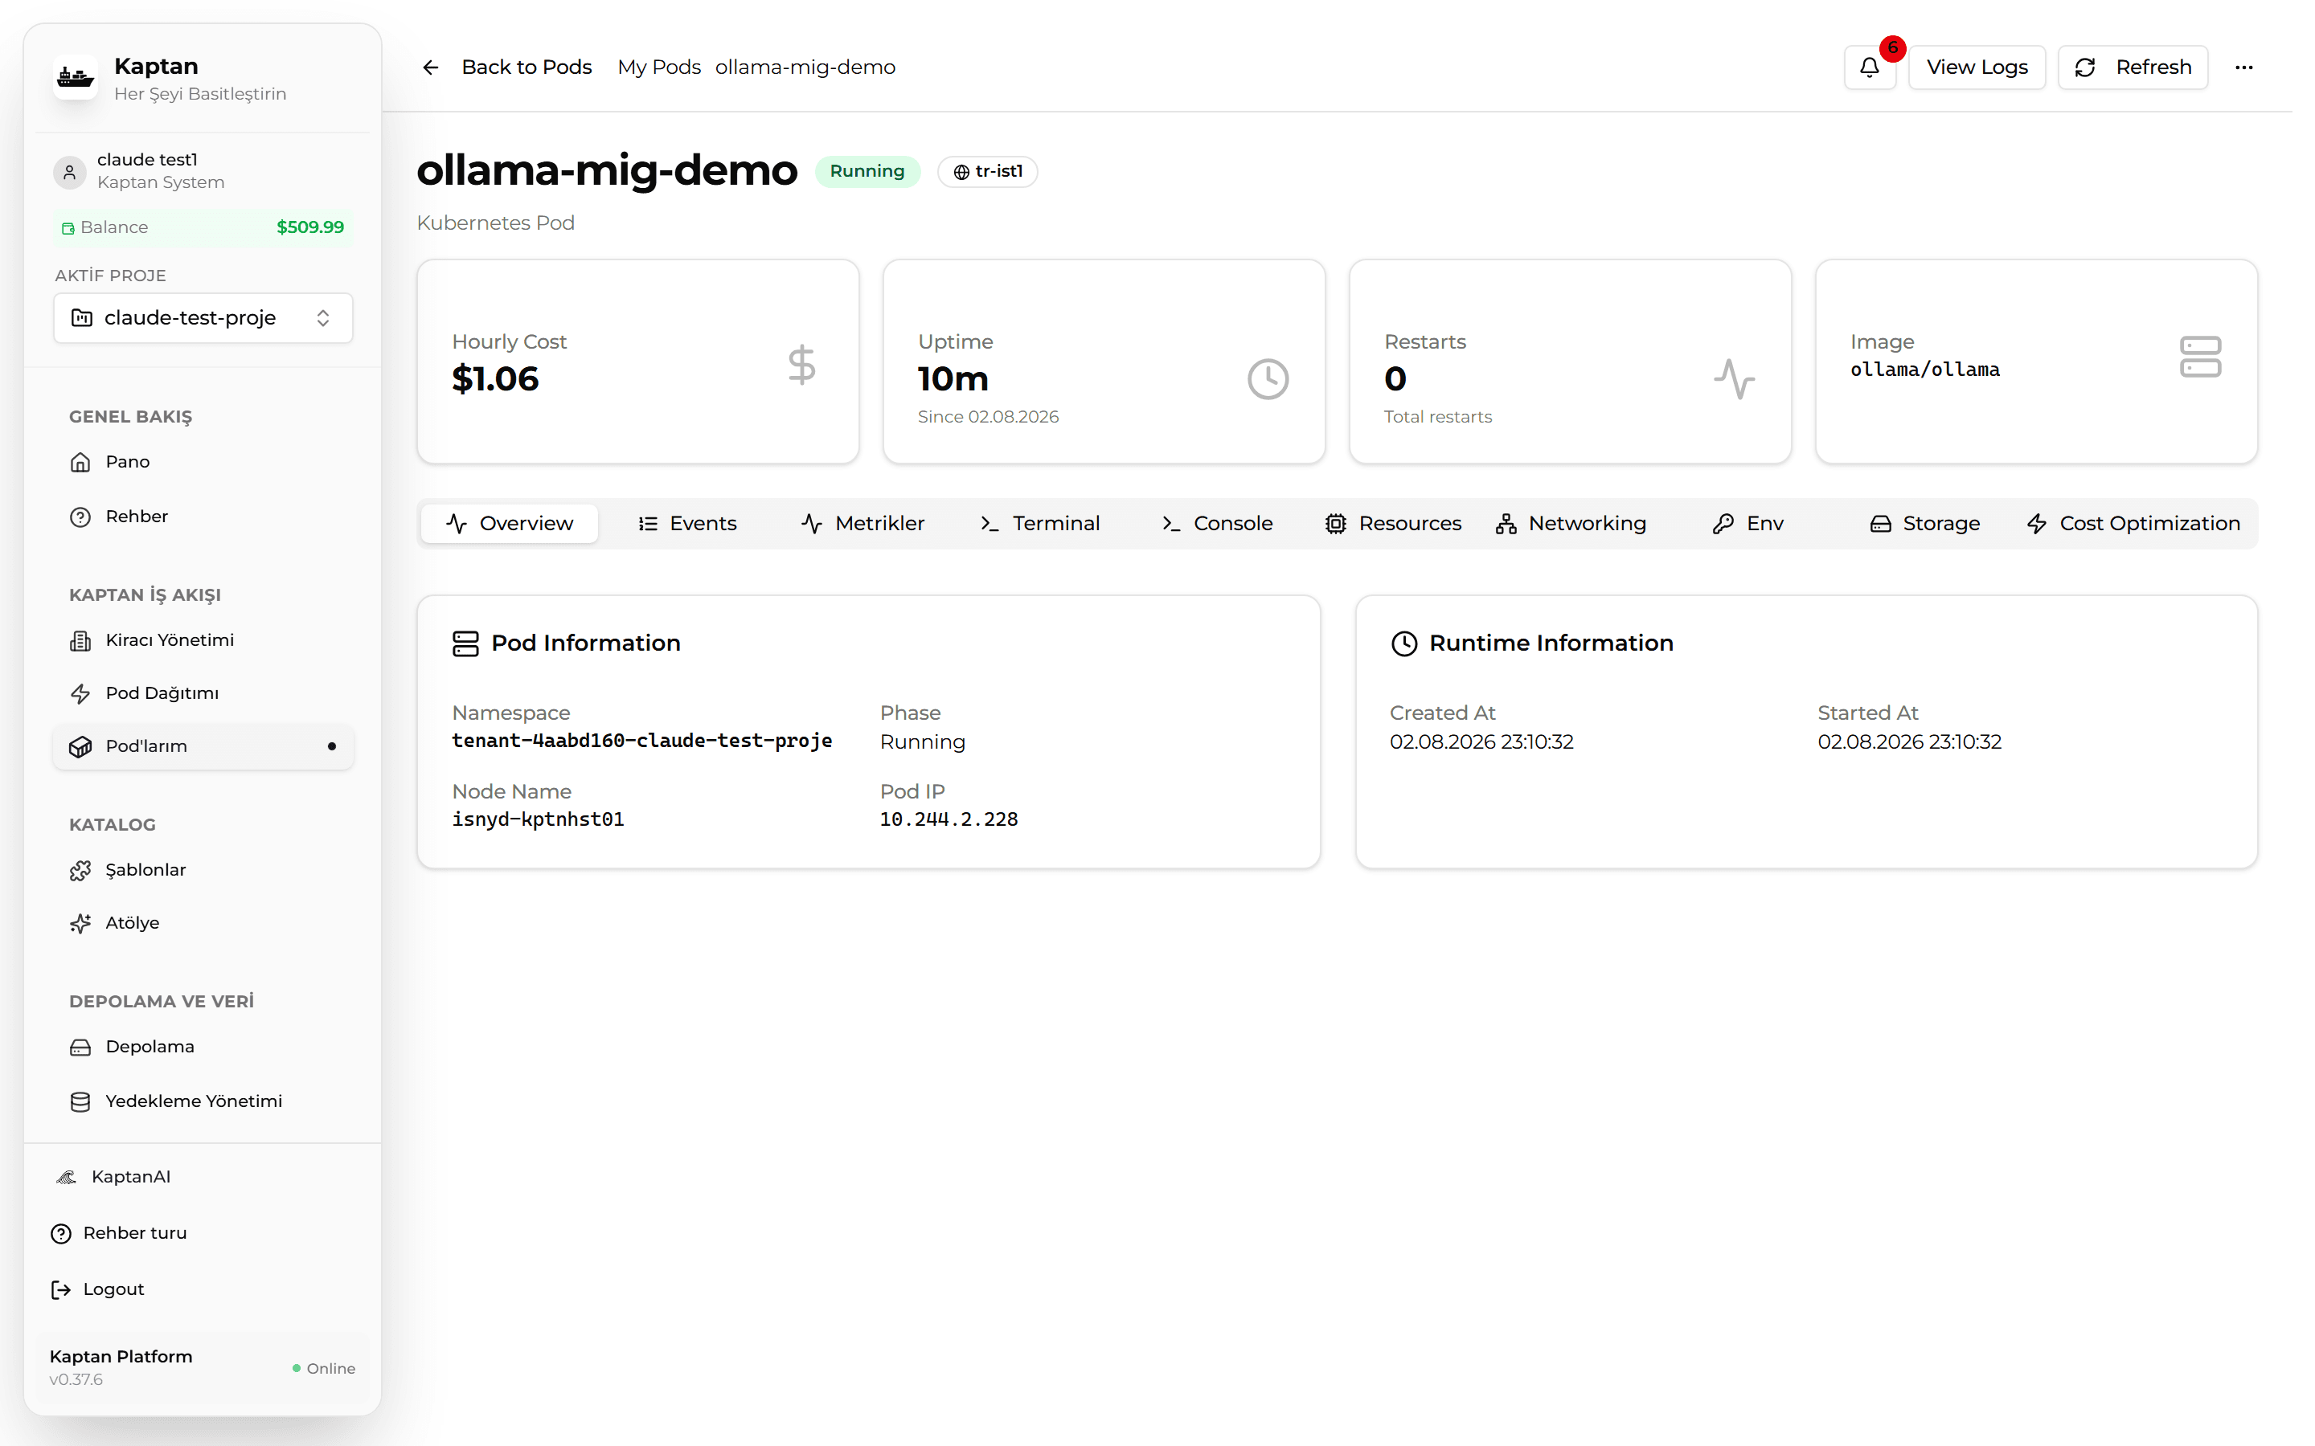Switch to the Resources tab

click(1393, 523)
